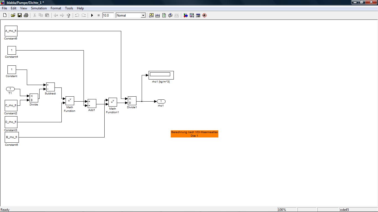The height and width of the screenshot is (212, 378).
Task: Open a model file from the toolbar
Action: coord(13,15)
